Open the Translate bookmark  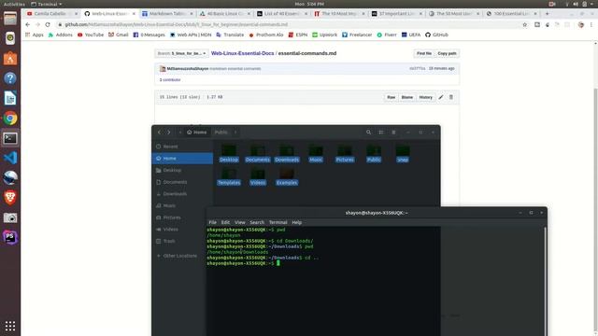(230, 35)
